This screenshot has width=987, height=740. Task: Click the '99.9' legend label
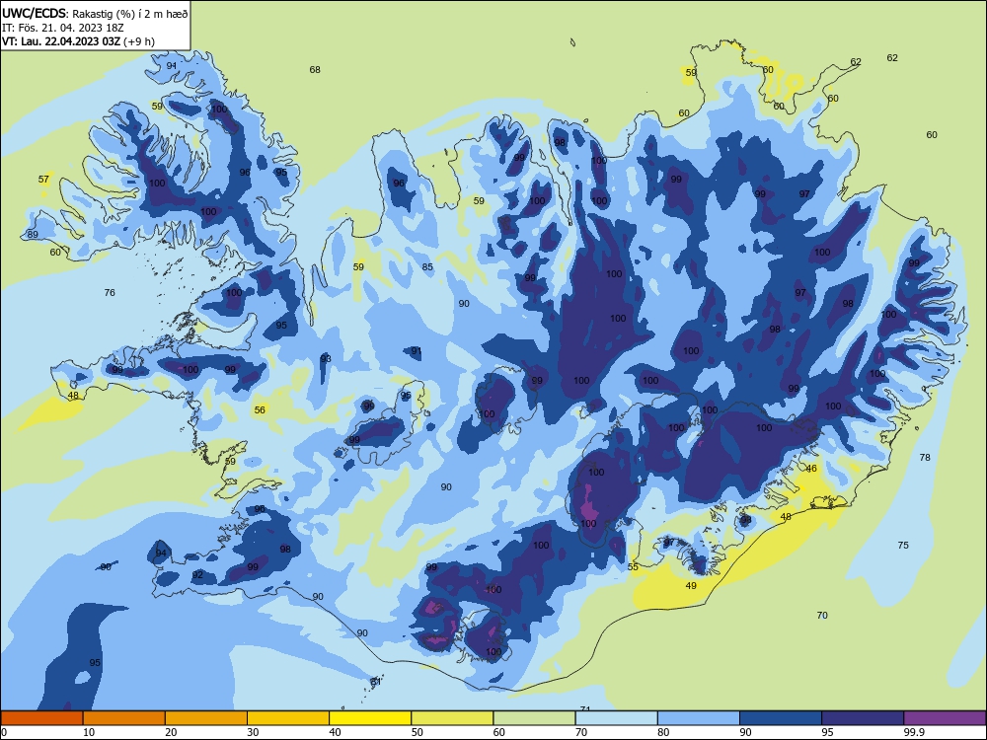[914, 732]
